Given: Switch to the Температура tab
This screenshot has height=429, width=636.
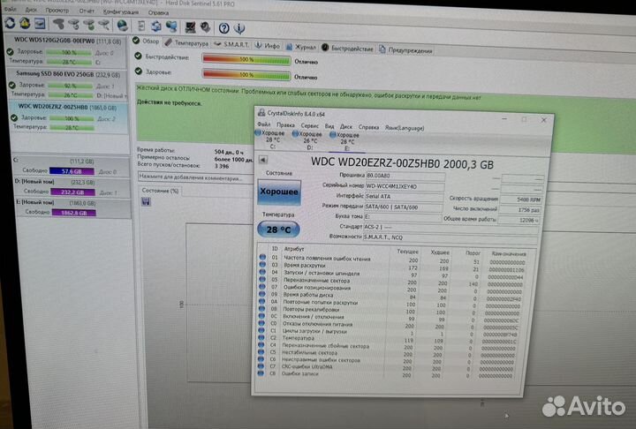Looking at the screenshot, I should 187,42.
